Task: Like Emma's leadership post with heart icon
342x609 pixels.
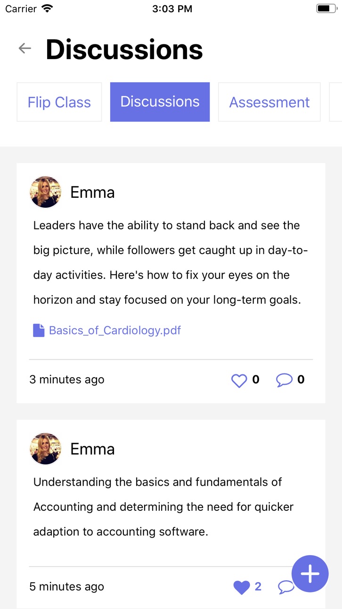Action: point(239,380)
